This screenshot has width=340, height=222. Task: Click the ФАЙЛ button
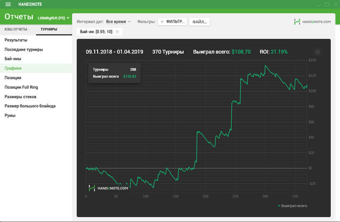pyautogui.click(x=200, y=22)
